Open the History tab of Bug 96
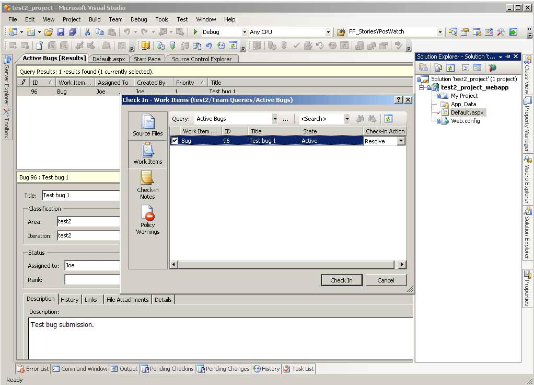 [69, 299]
